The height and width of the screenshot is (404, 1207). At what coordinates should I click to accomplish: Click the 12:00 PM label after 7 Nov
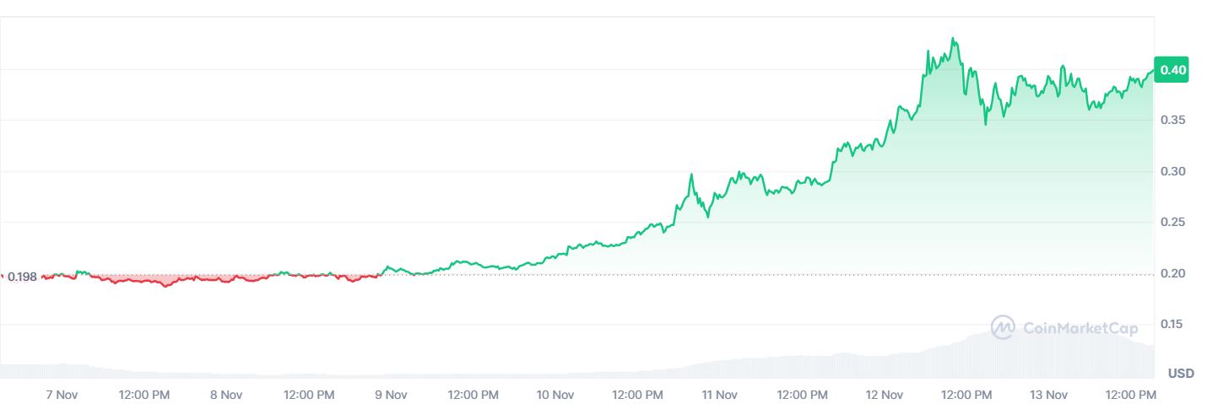143,394
